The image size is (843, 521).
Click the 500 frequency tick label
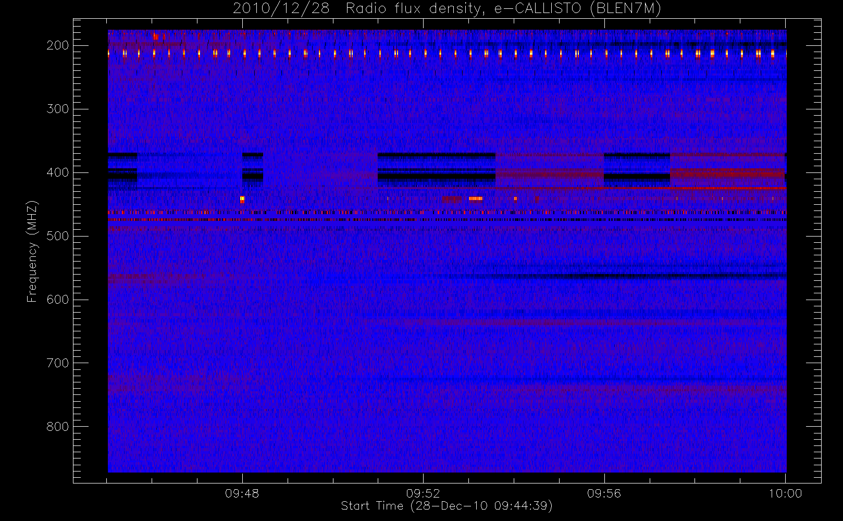point(58,236)
